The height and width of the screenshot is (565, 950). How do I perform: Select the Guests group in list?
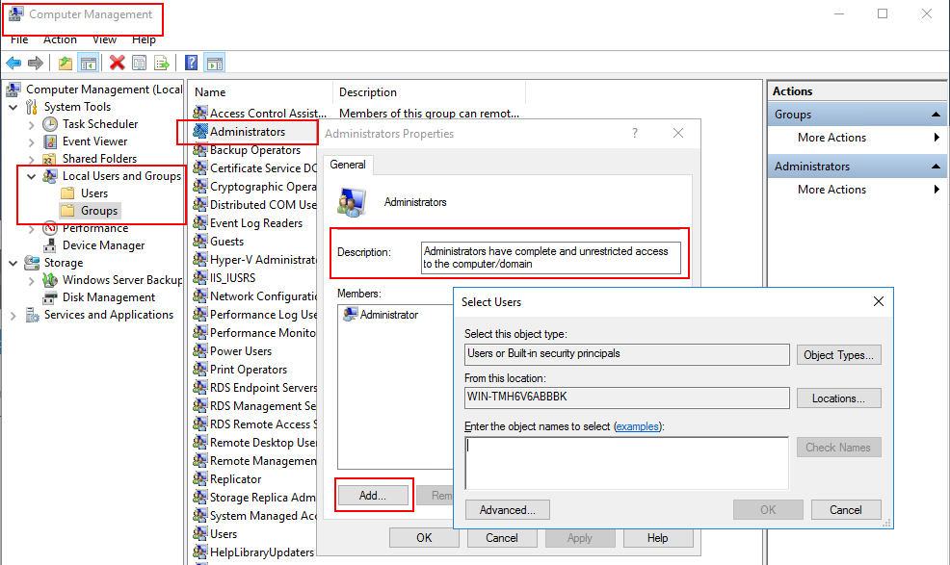tap(226, 242)
